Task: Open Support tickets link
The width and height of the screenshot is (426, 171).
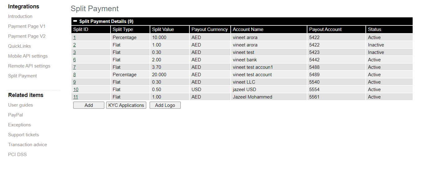Action: pyautogui.click(x=24, y=135)
